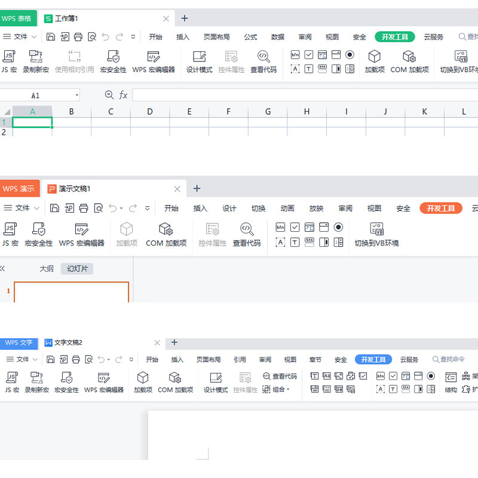The image size is (478, 478).
Task: Open COM 加载项 in WPS 演示 ribbon
Action: coord(166,234)
